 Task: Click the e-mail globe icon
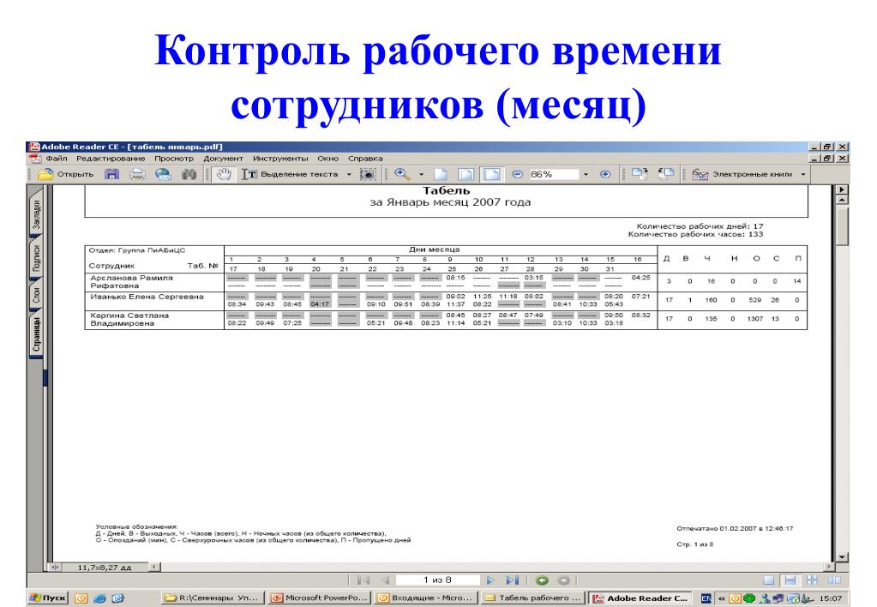click(x=163, y=174)
